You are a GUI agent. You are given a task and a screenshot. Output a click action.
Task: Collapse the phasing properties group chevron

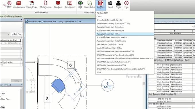coord(21,59)
